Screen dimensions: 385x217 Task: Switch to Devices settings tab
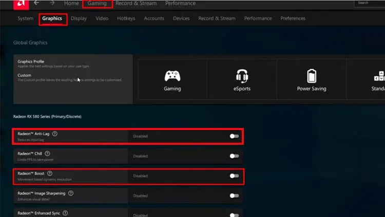[181, 18]
